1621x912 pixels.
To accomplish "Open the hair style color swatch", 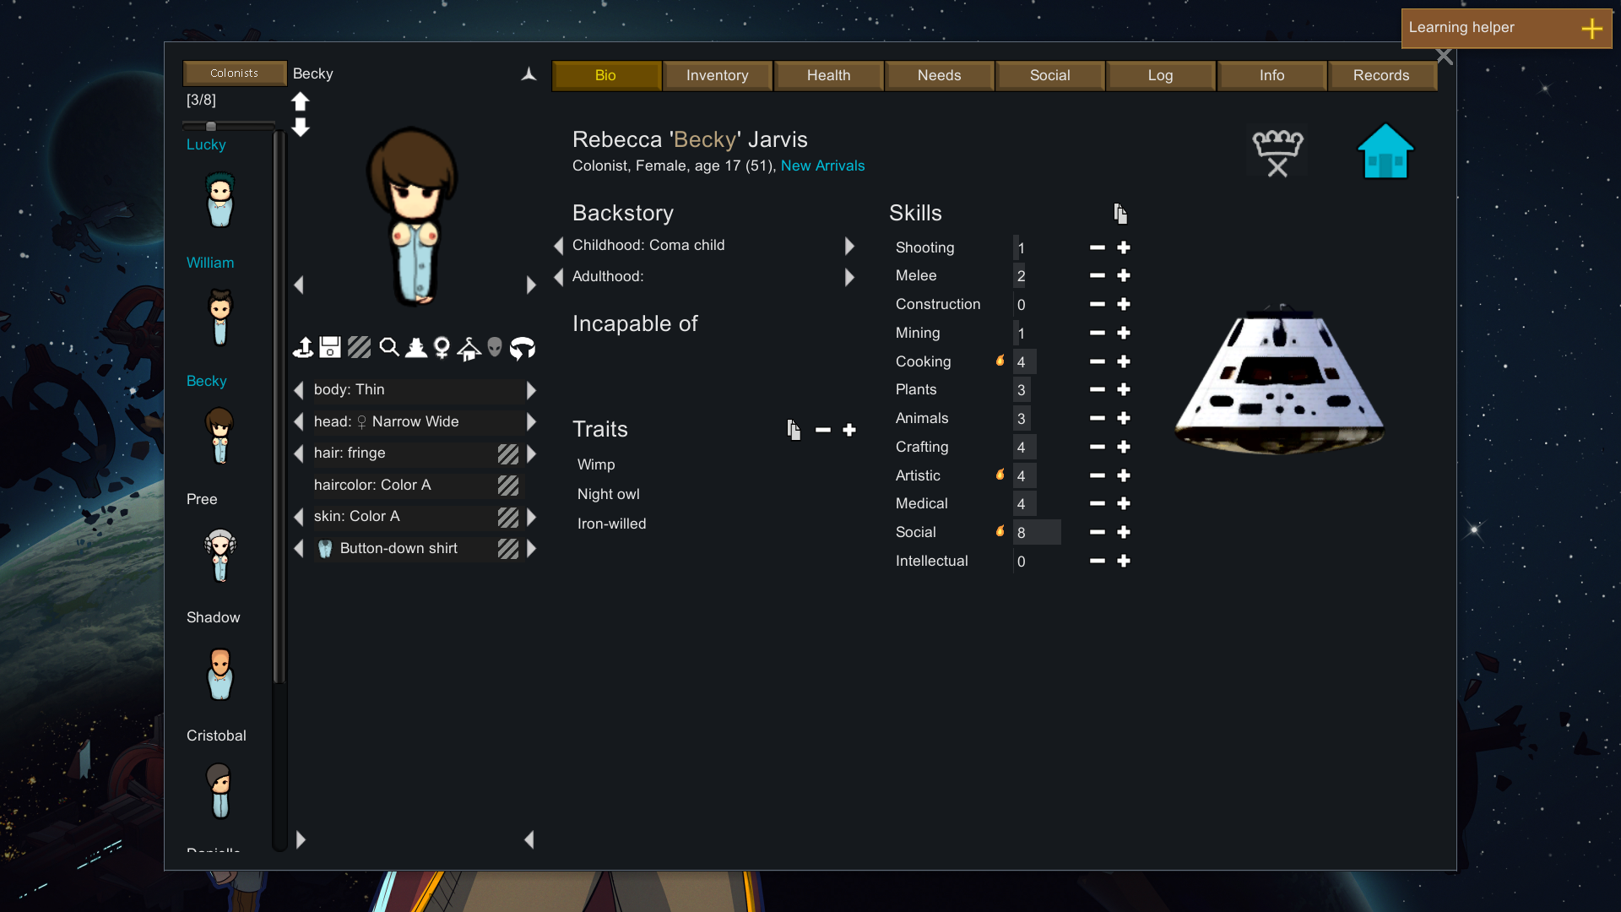I will [x=508, y=454].
